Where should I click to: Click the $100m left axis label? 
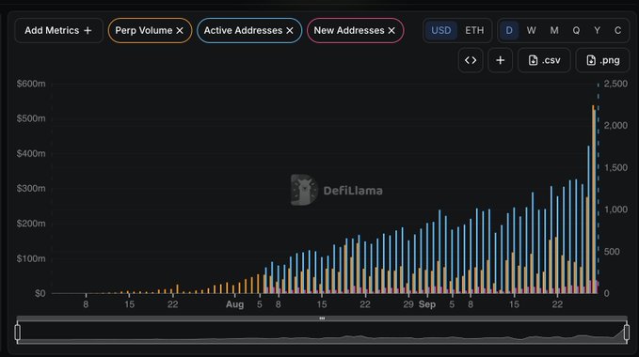(31, 258)
